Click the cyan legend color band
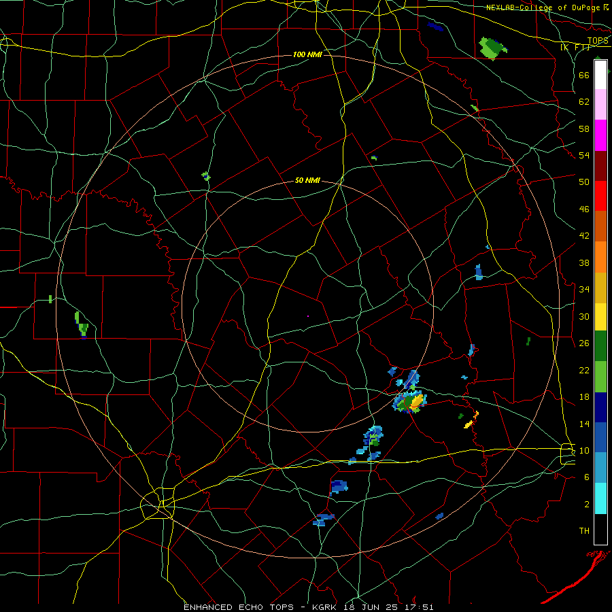This screenshot has height=612, width=612. coord(600,498)
